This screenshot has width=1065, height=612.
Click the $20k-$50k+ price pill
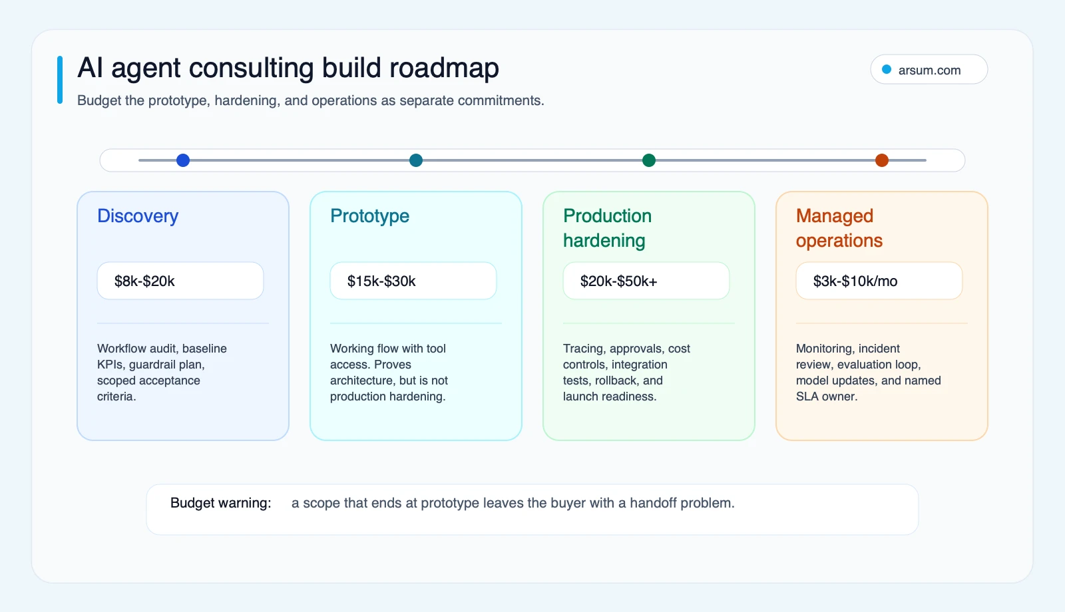click(x=646, y=281)
